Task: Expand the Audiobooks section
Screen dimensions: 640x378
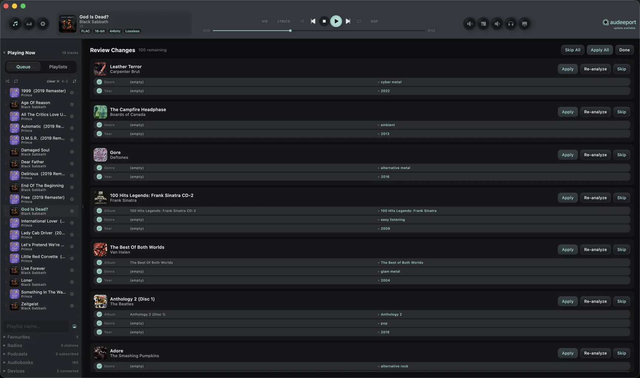Action: [x=4, y=362]
